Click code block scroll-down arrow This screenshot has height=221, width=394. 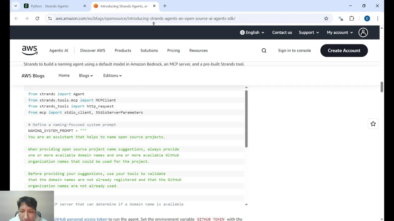pyautogui.click(x=246, y=204)
